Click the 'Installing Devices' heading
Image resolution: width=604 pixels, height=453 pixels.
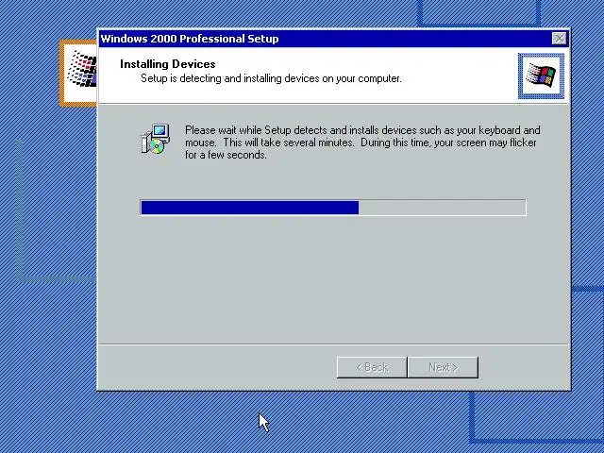168,64
